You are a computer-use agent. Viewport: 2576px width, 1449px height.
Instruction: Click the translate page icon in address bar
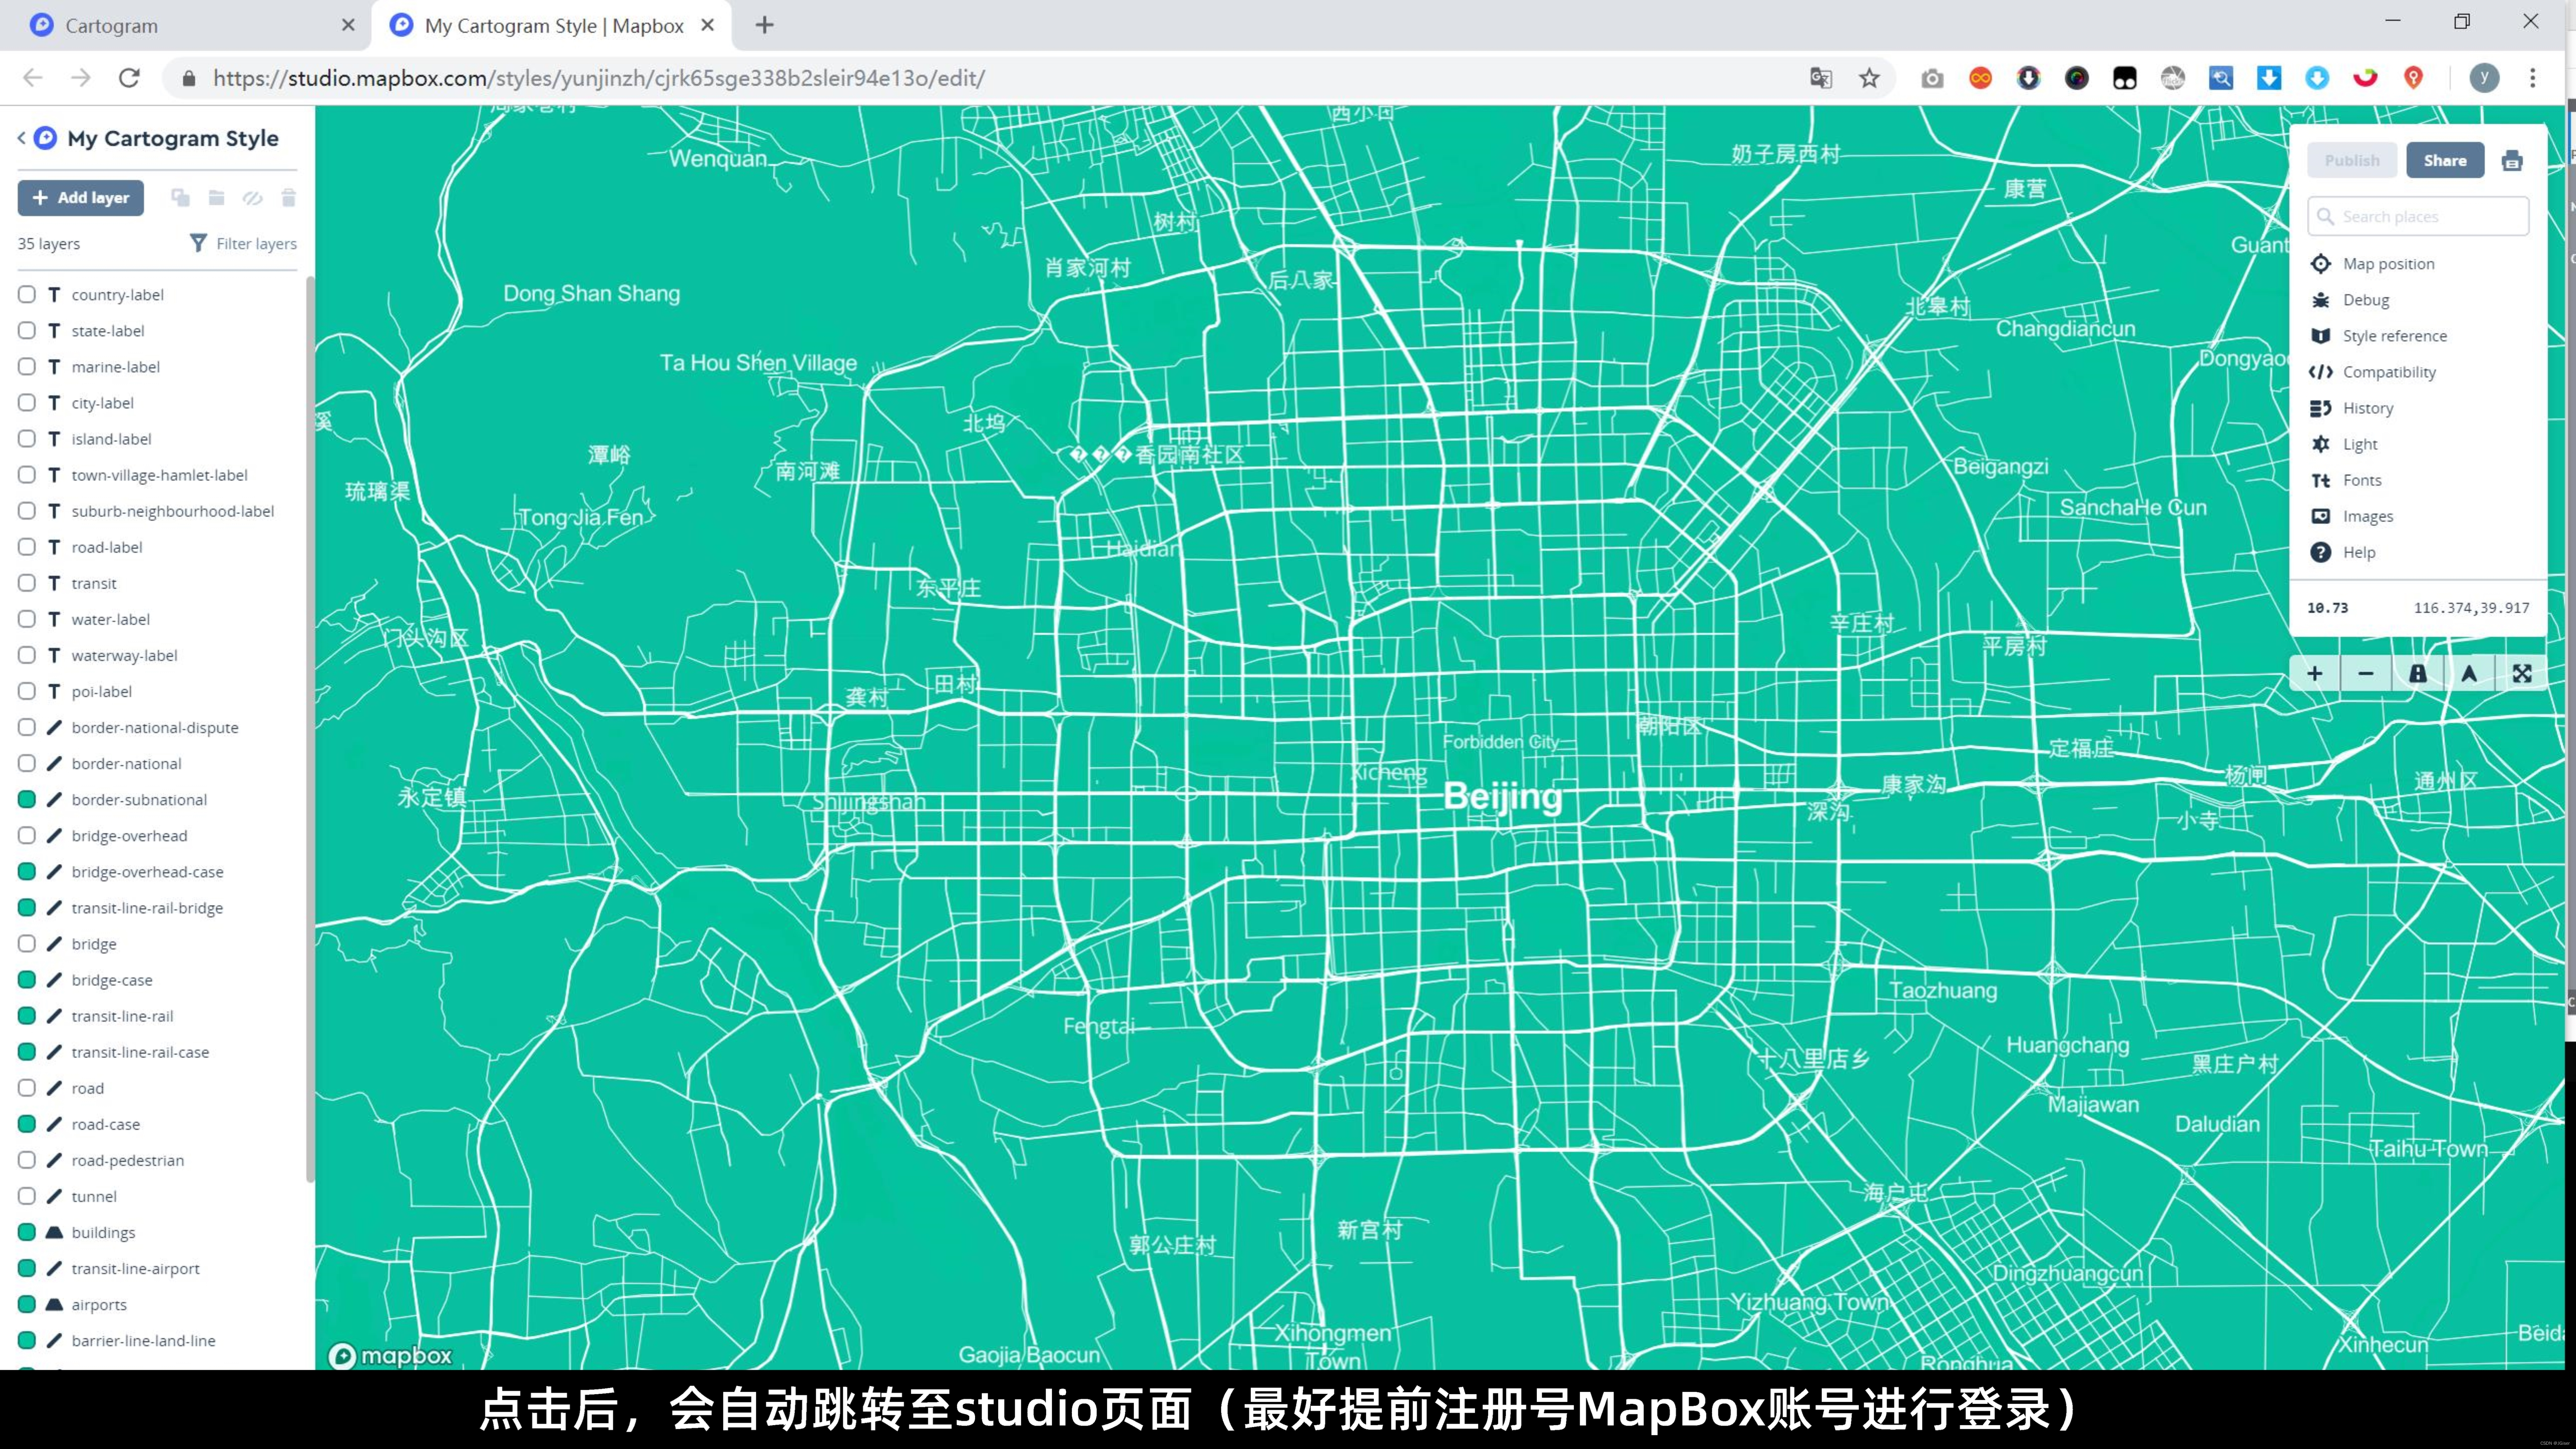1821,78
